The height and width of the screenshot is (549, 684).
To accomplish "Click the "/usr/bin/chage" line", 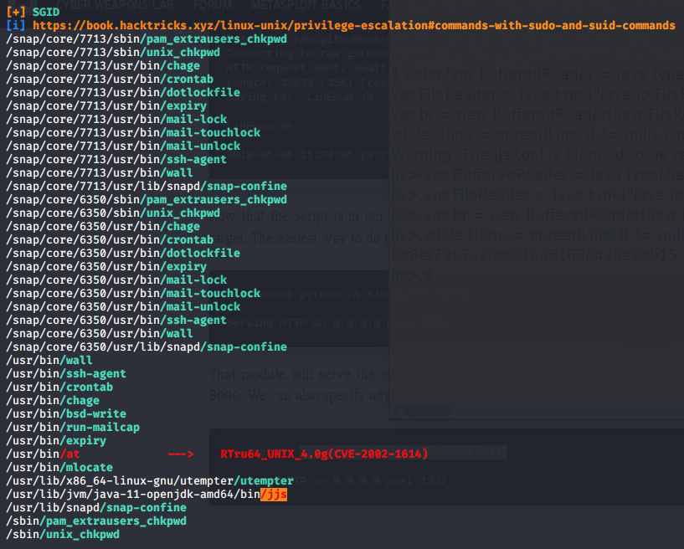I will [53, 400].
